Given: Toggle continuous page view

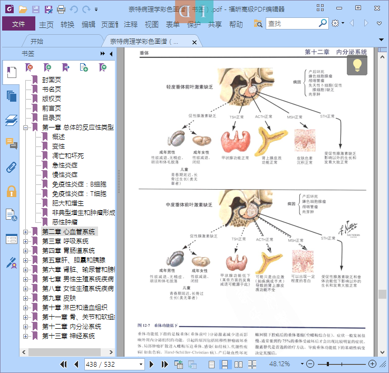Looking at the screenshot, I should (225, 365).
